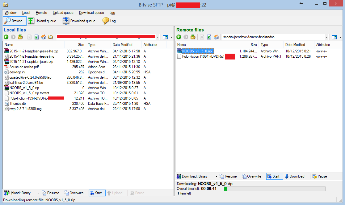Sort local files by Size column

click(75, 45)
